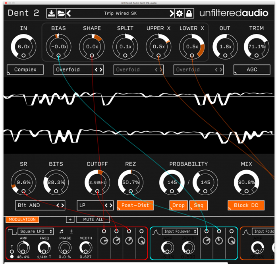Screen dimensions: 278x264
Task: Click the modulation port under TRIM knob
Action: (257, 56)
